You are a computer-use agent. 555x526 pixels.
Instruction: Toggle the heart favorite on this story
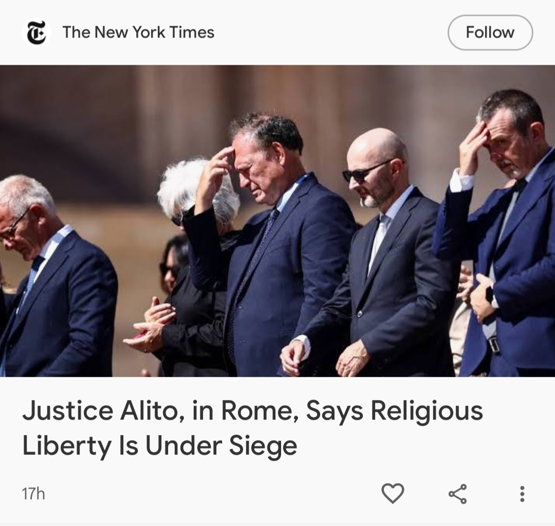393,493
